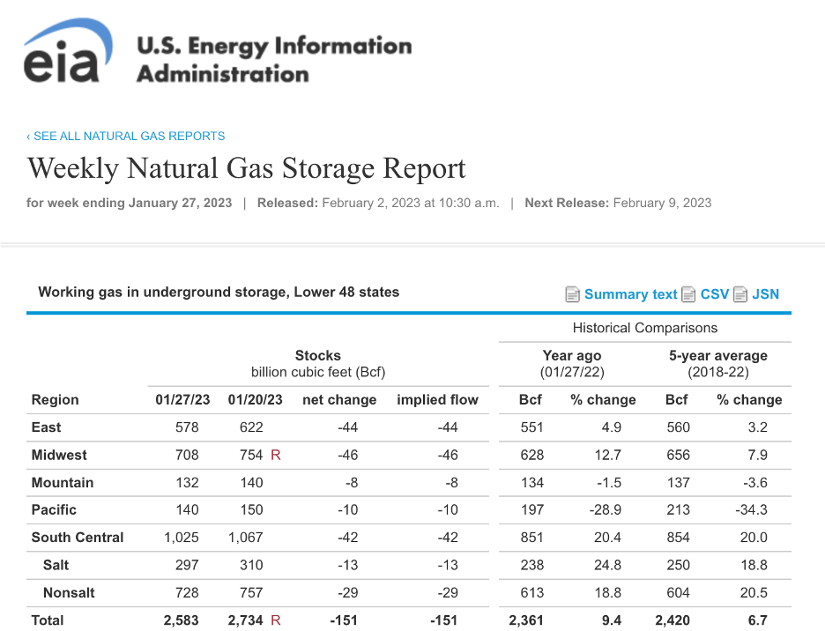Viewport: 825px width, 631px height.
Task: Select the net change column header
Action: 339,400
